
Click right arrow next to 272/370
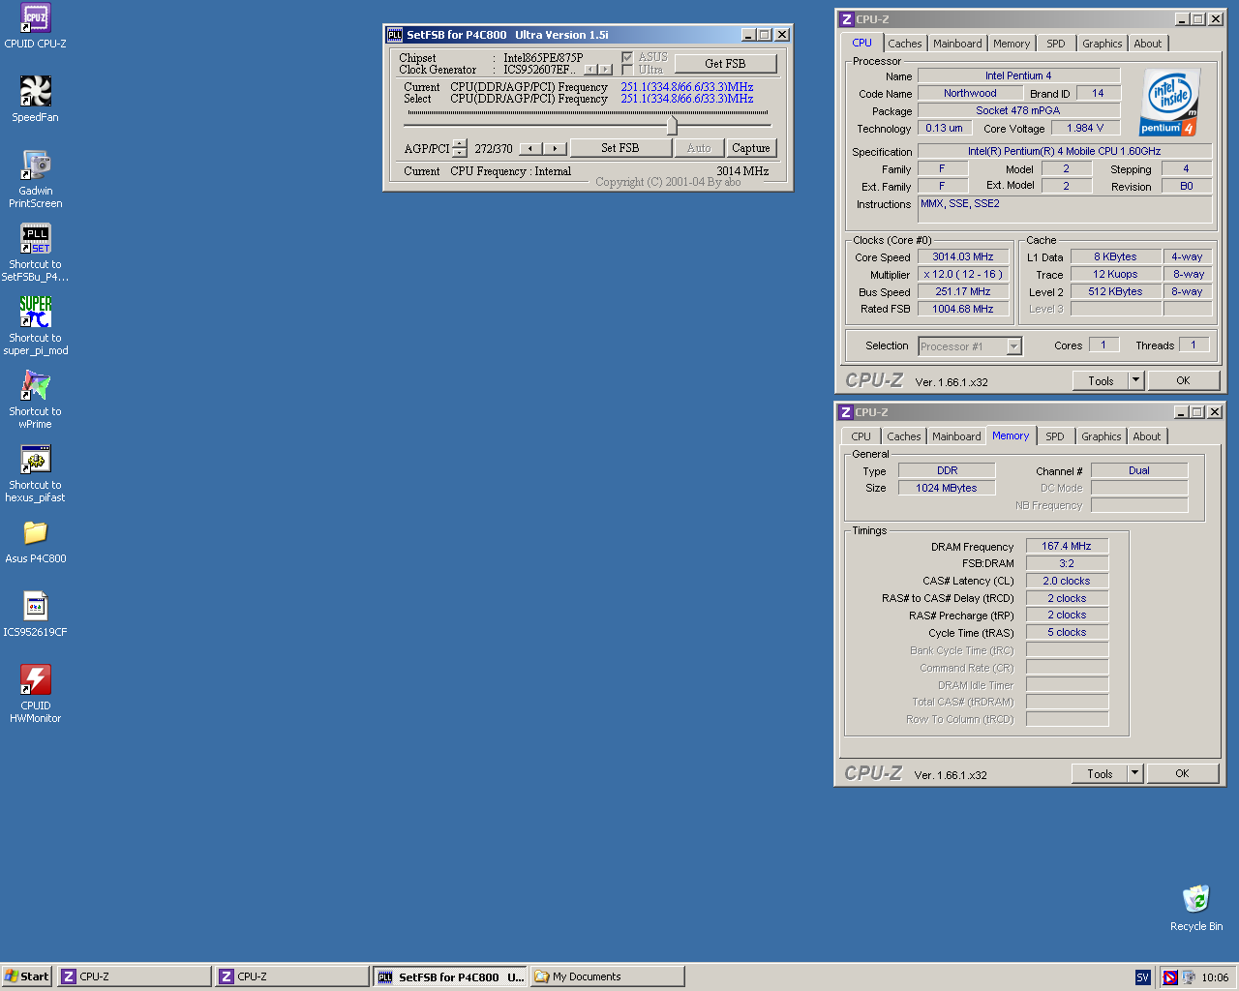point(555,149)
